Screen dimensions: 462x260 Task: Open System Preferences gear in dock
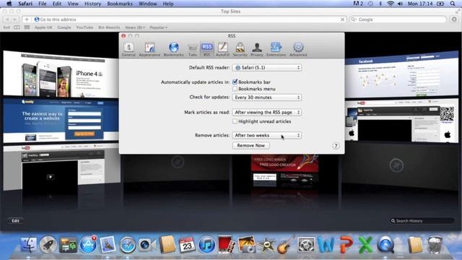point(306,245)
